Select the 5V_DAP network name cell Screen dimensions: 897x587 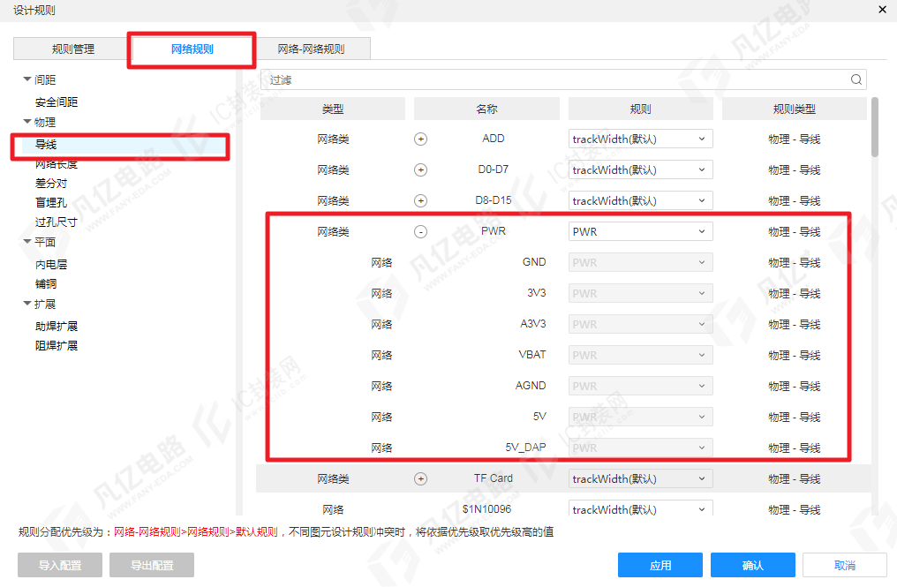(525, 448)
